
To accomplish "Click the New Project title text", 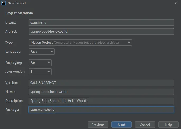I will pyautogui.click(x=17, y=3).
